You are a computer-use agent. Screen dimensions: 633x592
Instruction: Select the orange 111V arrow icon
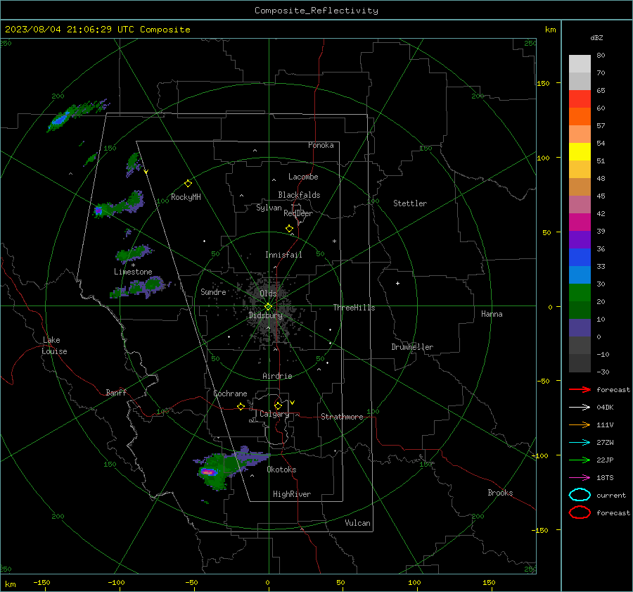click(580, 424)
